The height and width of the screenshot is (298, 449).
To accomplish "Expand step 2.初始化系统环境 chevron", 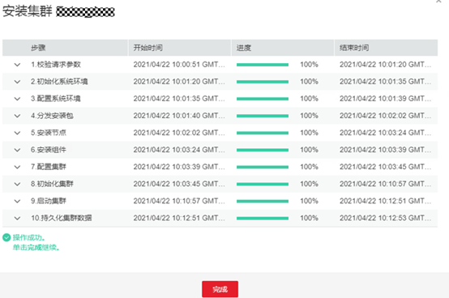I will coord(17,82).
